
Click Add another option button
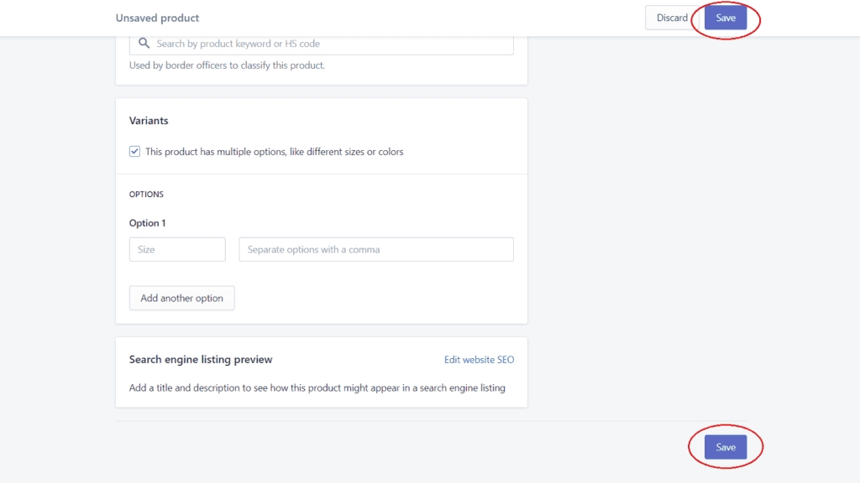point(181,298)
